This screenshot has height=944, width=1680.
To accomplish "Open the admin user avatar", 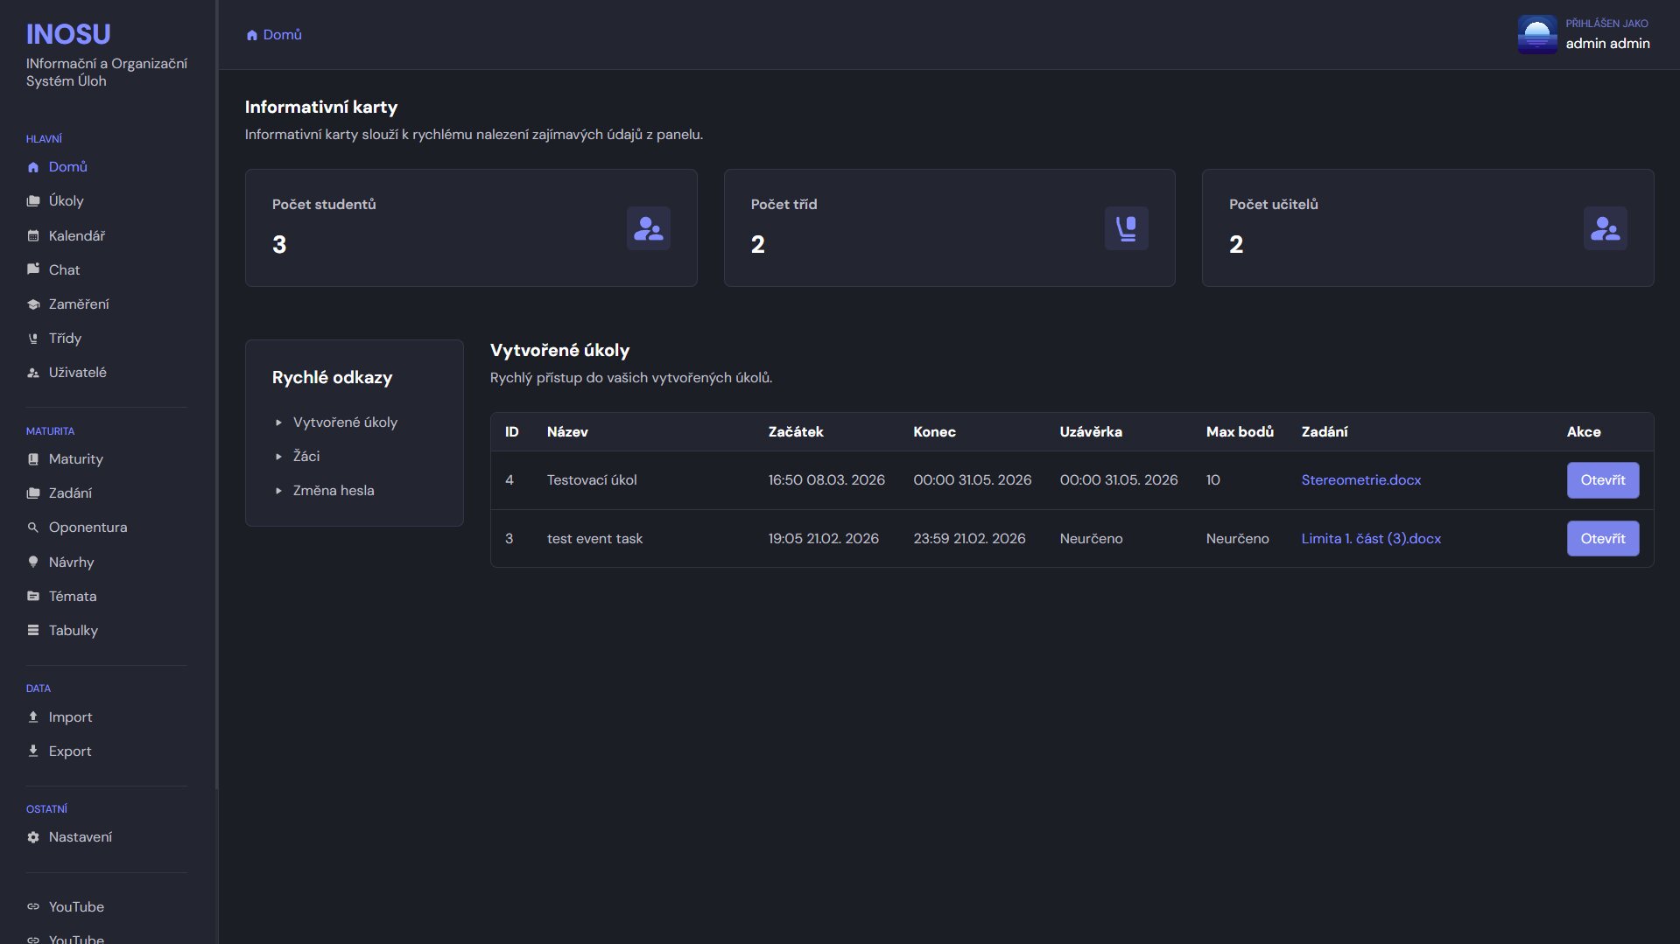I will point(1536,35).
